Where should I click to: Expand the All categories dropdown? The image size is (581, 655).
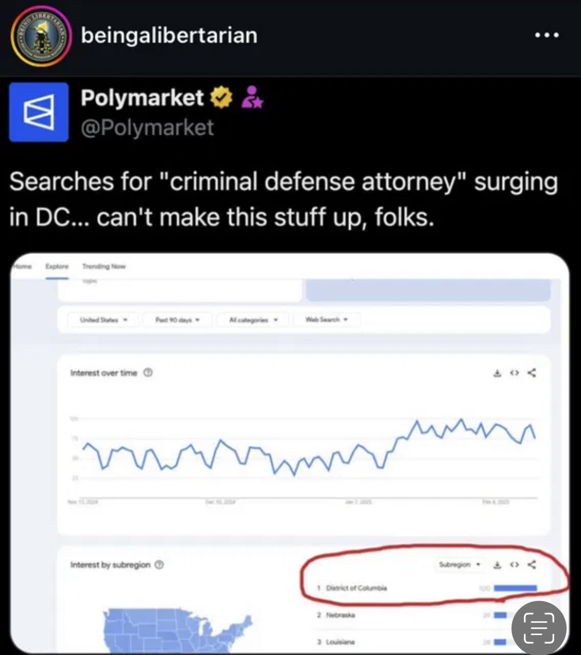coord(253,320)
